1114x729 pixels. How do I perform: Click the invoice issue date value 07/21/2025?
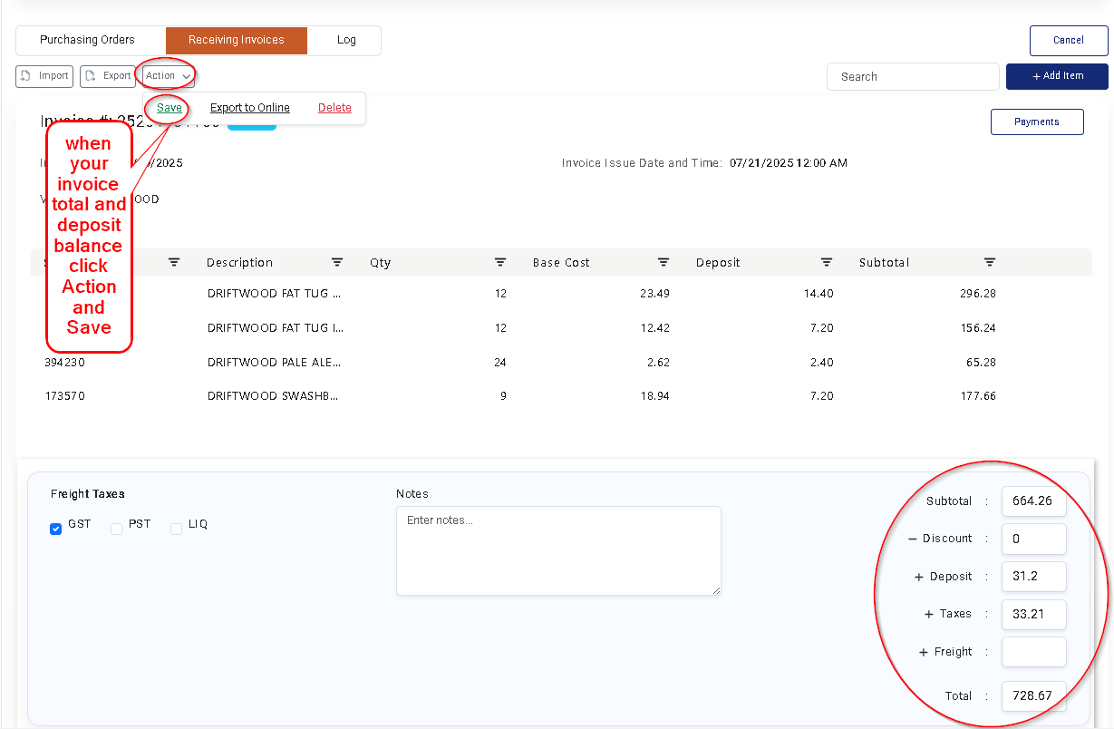point(789,163)
